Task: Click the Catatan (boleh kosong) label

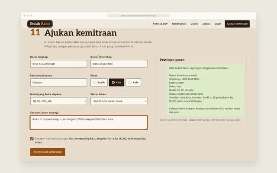Action: pyautogui.click(x=44, y=112)
